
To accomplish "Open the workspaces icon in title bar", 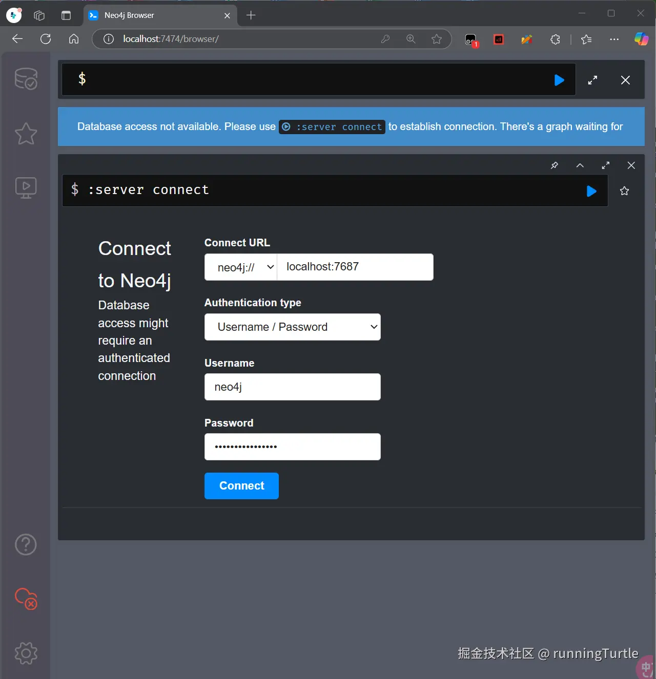I will (39, 15).
